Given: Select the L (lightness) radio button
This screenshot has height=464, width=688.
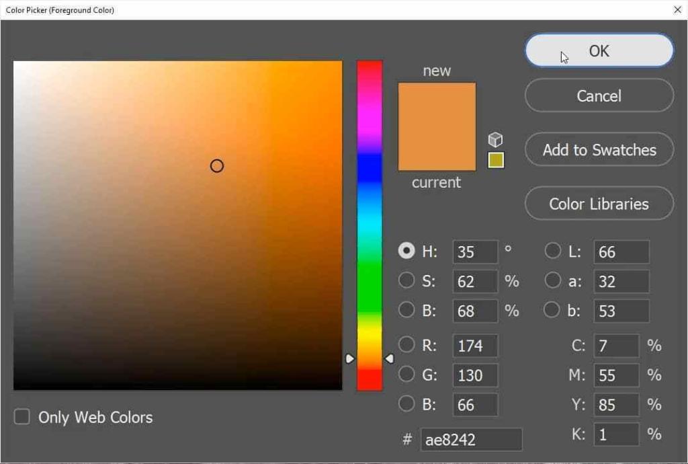Looking at the screenshot, I should pyautogui.click(x=552, y=250).
